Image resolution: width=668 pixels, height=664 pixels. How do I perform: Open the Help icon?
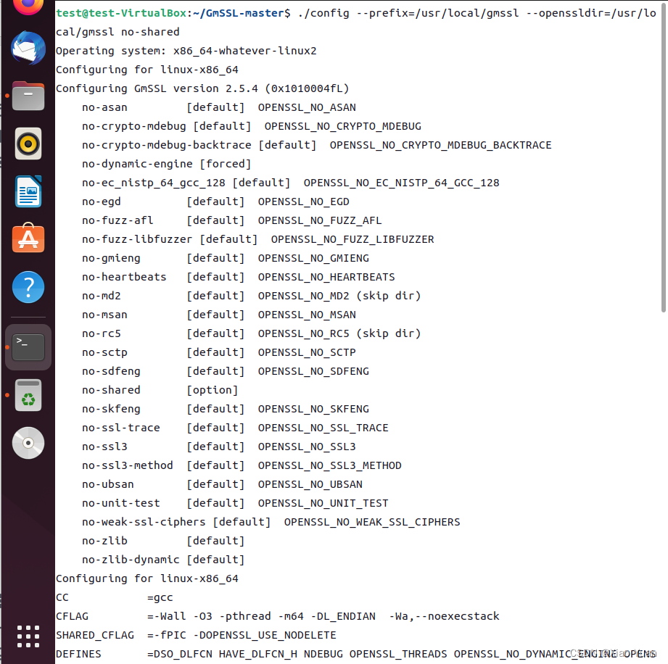point(28,287)
